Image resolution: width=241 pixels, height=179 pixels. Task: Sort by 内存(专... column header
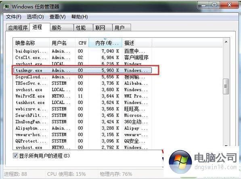[x=105, y=43]
